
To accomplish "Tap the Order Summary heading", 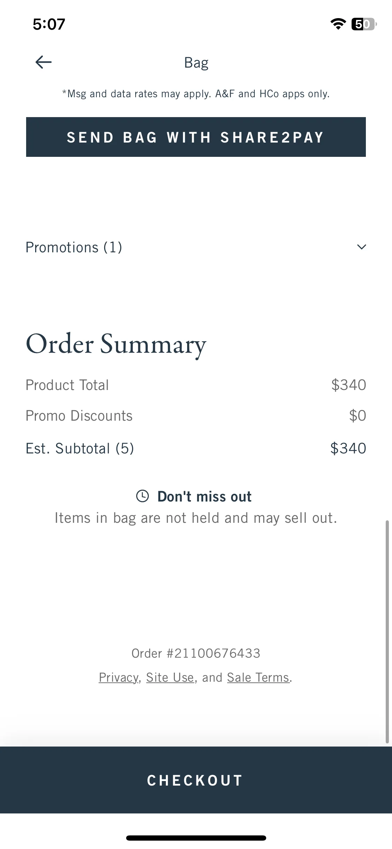I will click(x=116, y=344).
